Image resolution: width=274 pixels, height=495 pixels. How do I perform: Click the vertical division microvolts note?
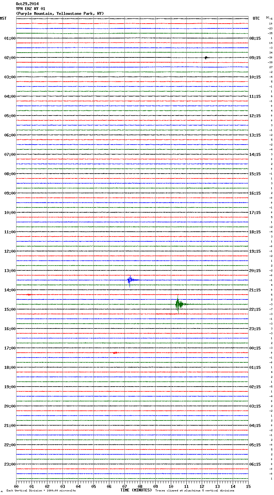(x=41, y=491)
